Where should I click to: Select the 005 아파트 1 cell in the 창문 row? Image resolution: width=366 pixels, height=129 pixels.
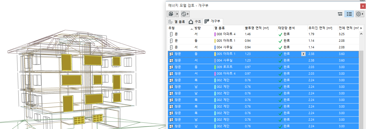click(x=228, y=54)
